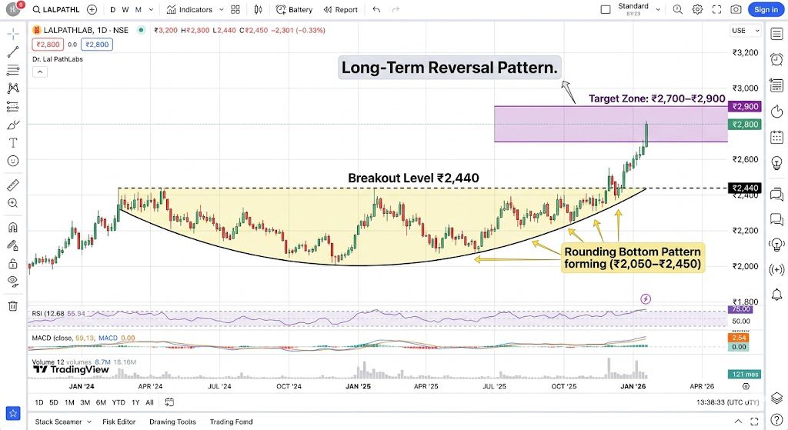Open the Drawing Tools tab
This screenshot has width=788, height=430.
(x=172, y=422)
